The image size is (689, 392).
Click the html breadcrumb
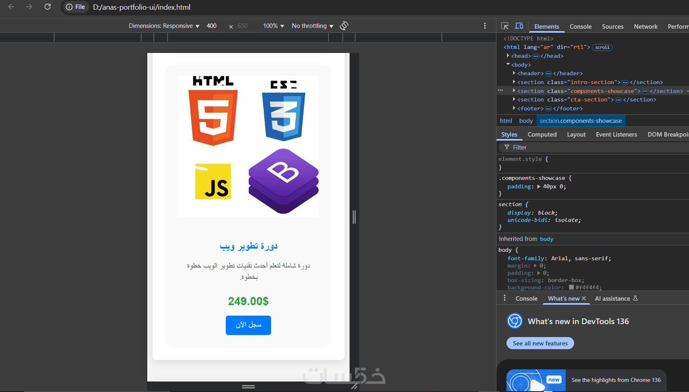506,121
